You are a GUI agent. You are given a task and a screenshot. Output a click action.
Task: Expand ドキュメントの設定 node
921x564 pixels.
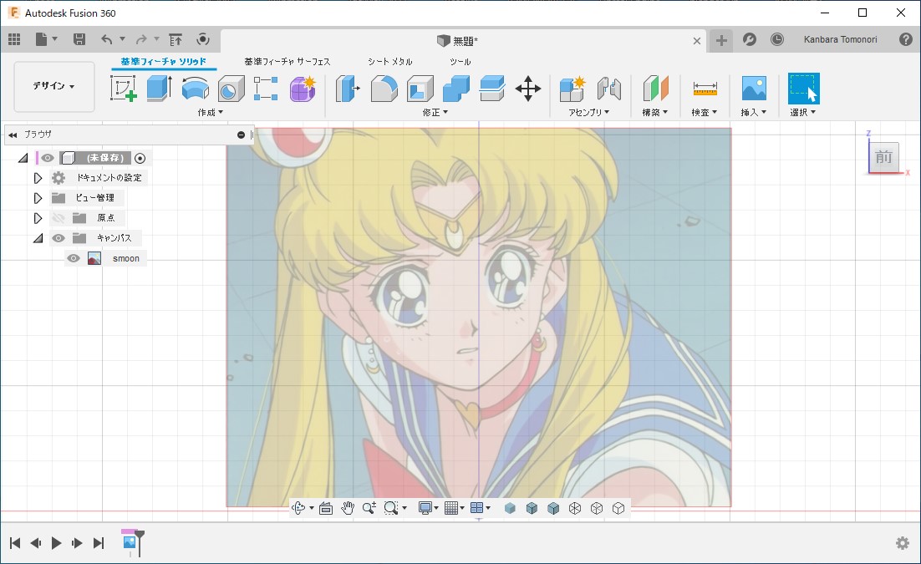[x=38, y=178]
